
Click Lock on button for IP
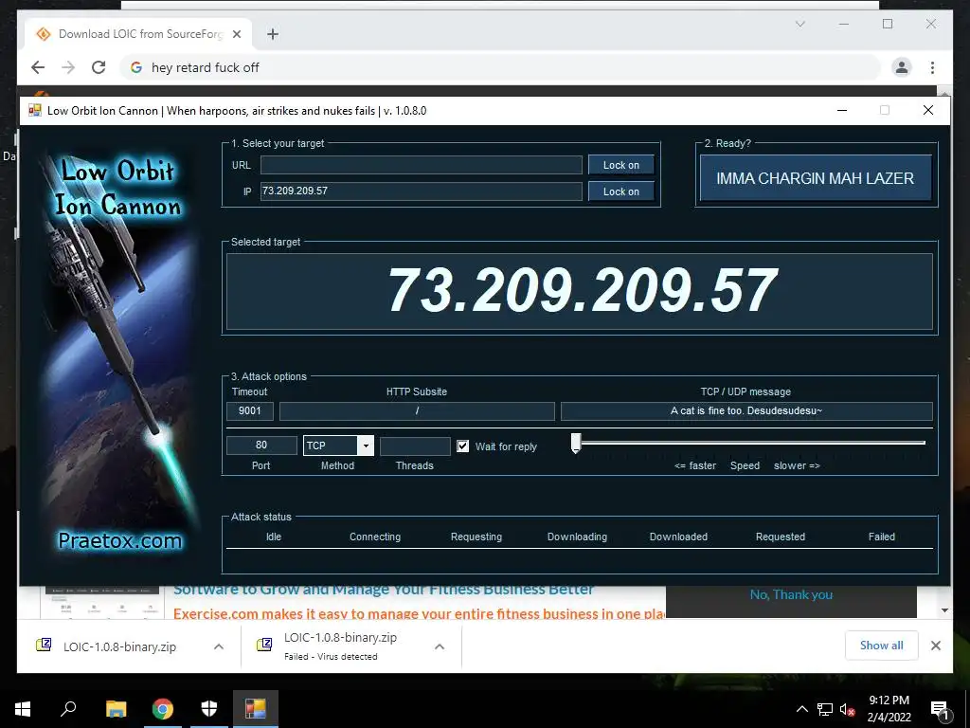pyautogui.click(x=621, y=191)
